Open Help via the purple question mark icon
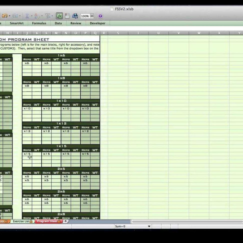243x243 pixels. tap(100, 16)
